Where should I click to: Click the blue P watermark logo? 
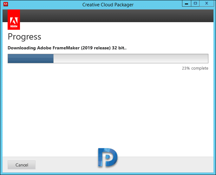click(x=108, y=158)
